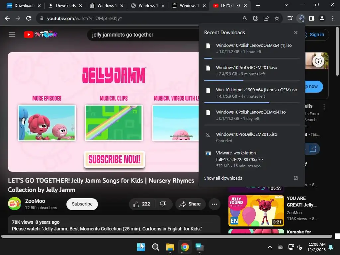Bookmark this page with the star icon
This screenshot has width=340, height=255.
277,19
